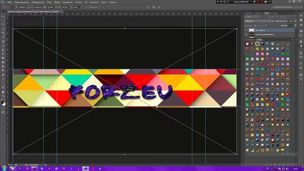Click the background color swatch
Image resolution: width=304 pixels, height=171 pixels.
point(4,104)
